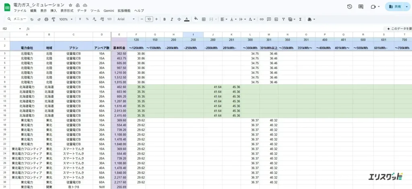The height and width of the screenshot is (189, 412).
Task: Undo the last action
Action: (x=32, y=19)
